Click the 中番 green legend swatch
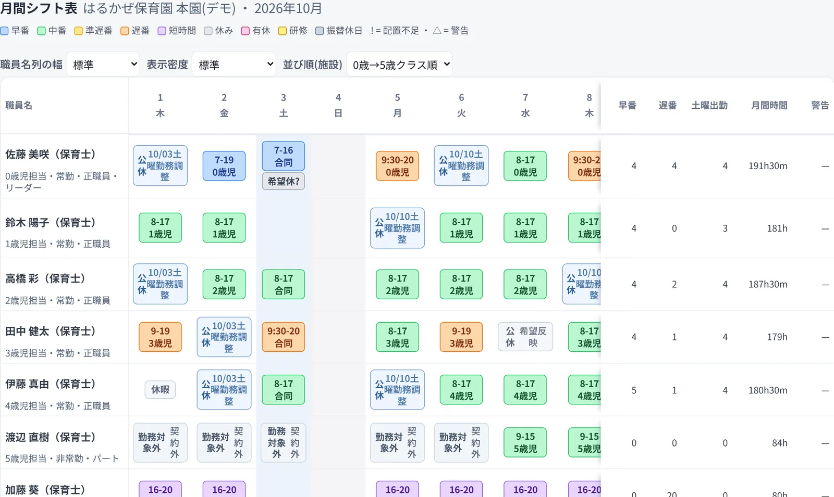Screen dimensions: 834x497 (x=42, y=31)
